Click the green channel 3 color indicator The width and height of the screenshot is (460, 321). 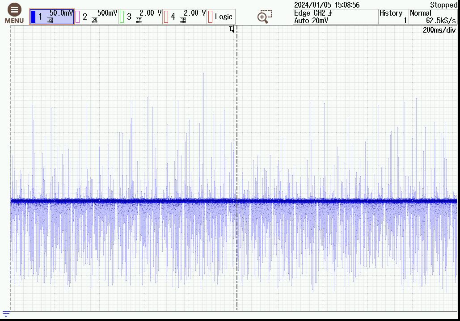tap(122, 17)
